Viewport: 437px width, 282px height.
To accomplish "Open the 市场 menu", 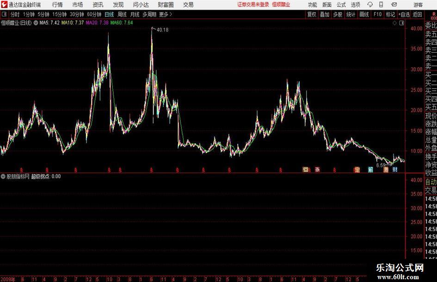I will coord(78,5).
